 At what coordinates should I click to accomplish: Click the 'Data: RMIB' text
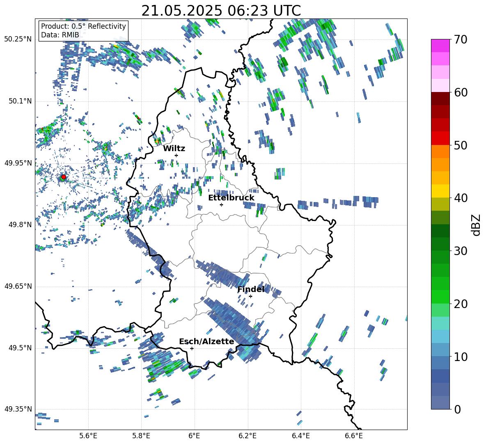(60, 35)
